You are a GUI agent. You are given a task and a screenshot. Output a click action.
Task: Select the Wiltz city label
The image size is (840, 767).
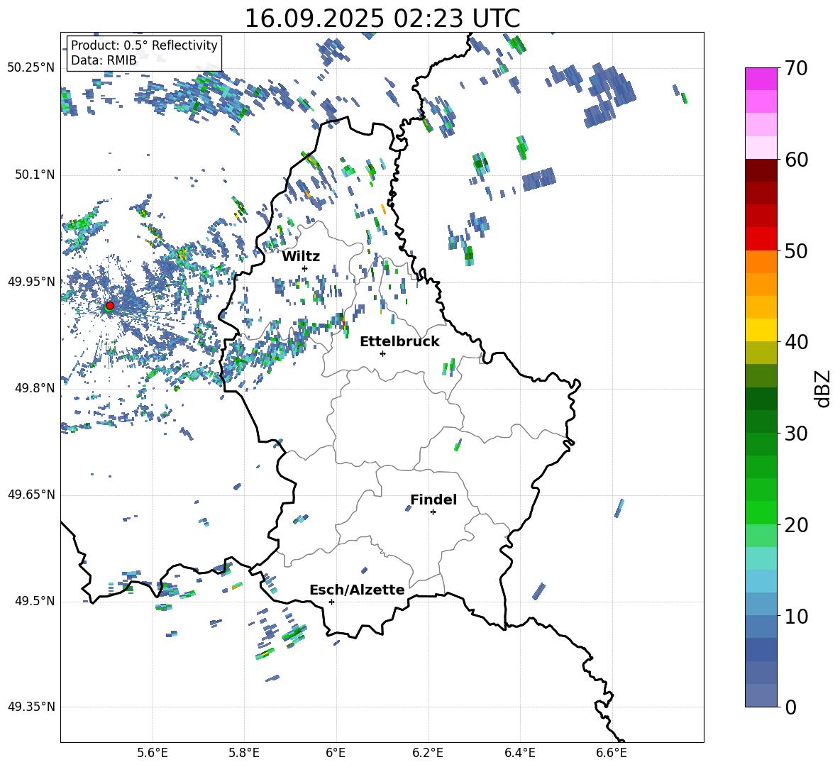tap(301, 257)
